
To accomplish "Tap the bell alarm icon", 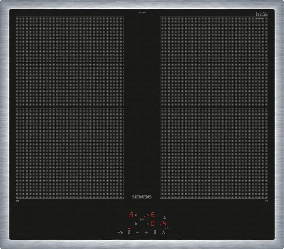I will pyautogui.click(x=165, y=218).
